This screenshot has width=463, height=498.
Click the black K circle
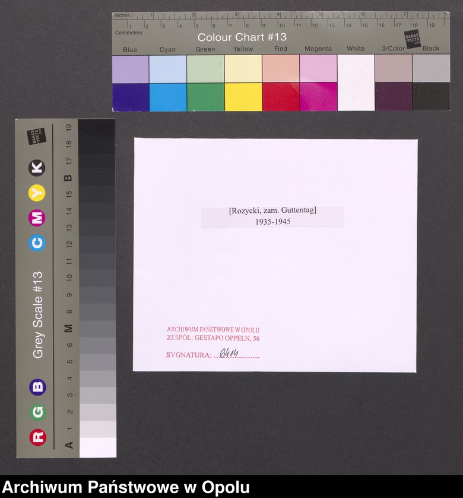(37, 168)
